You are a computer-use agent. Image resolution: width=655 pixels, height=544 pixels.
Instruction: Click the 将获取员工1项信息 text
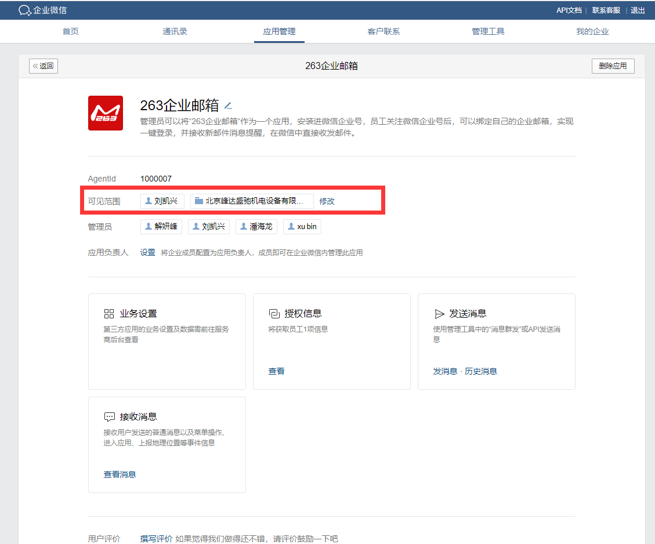click(298, 329)
